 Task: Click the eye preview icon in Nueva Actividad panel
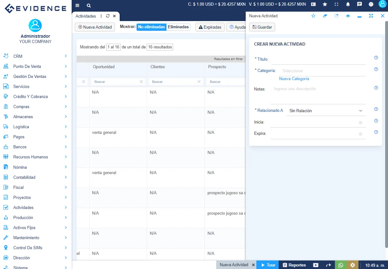(348, 15)
